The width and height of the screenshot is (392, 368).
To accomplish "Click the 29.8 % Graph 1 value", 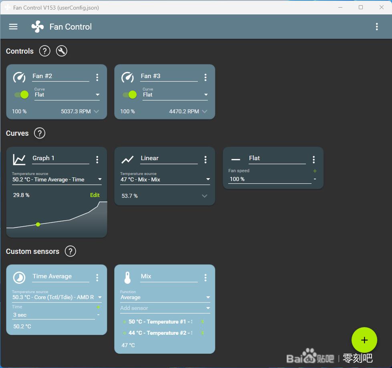I will point(21,195).
